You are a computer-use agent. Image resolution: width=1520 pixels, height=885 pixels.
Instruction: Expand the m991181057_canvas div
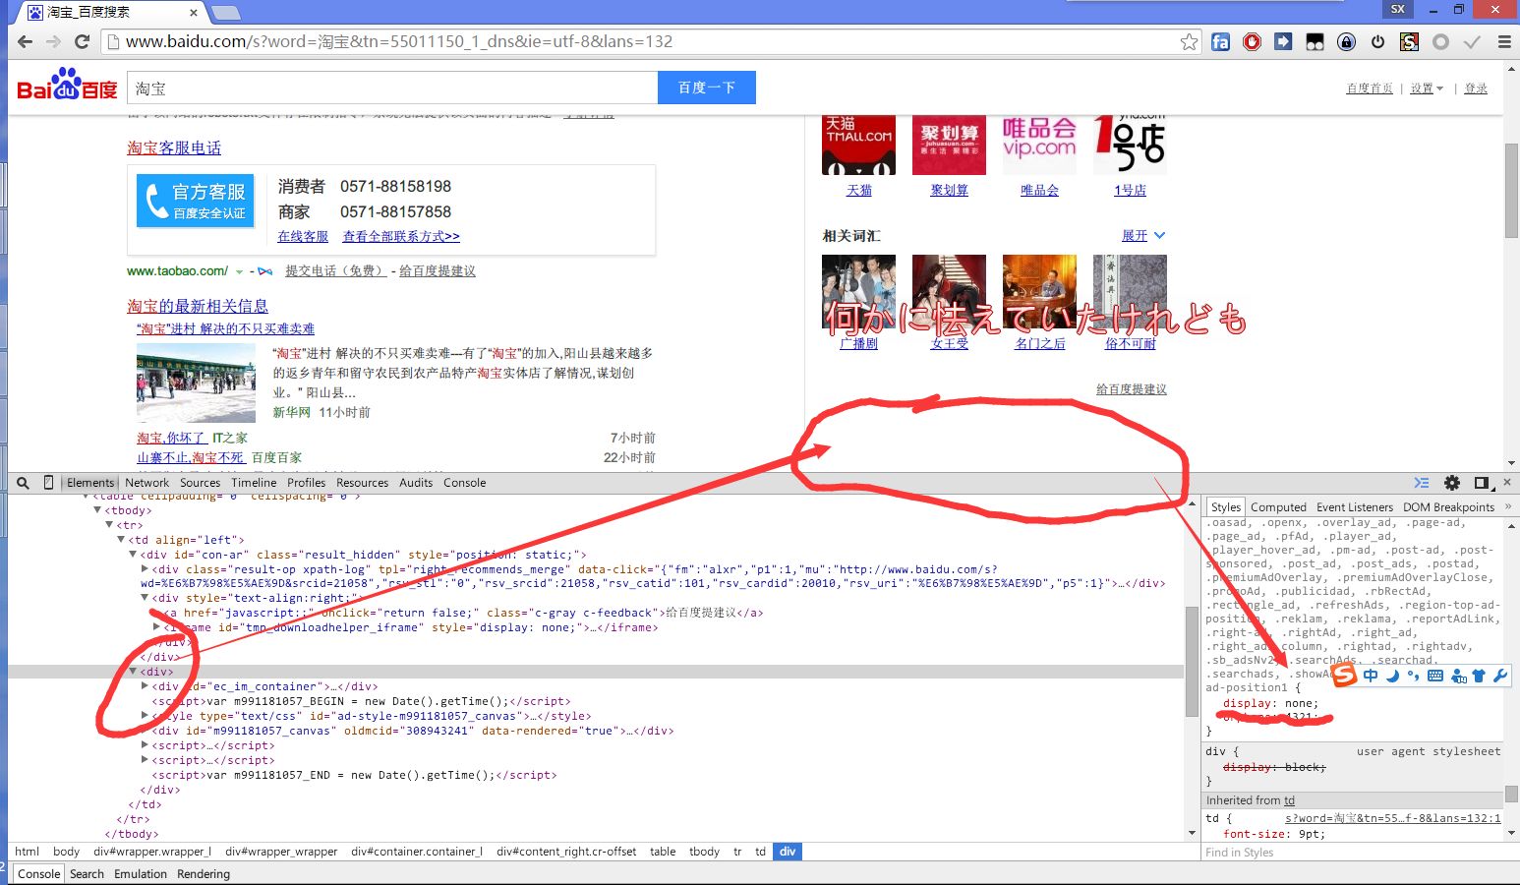point(145,731)
